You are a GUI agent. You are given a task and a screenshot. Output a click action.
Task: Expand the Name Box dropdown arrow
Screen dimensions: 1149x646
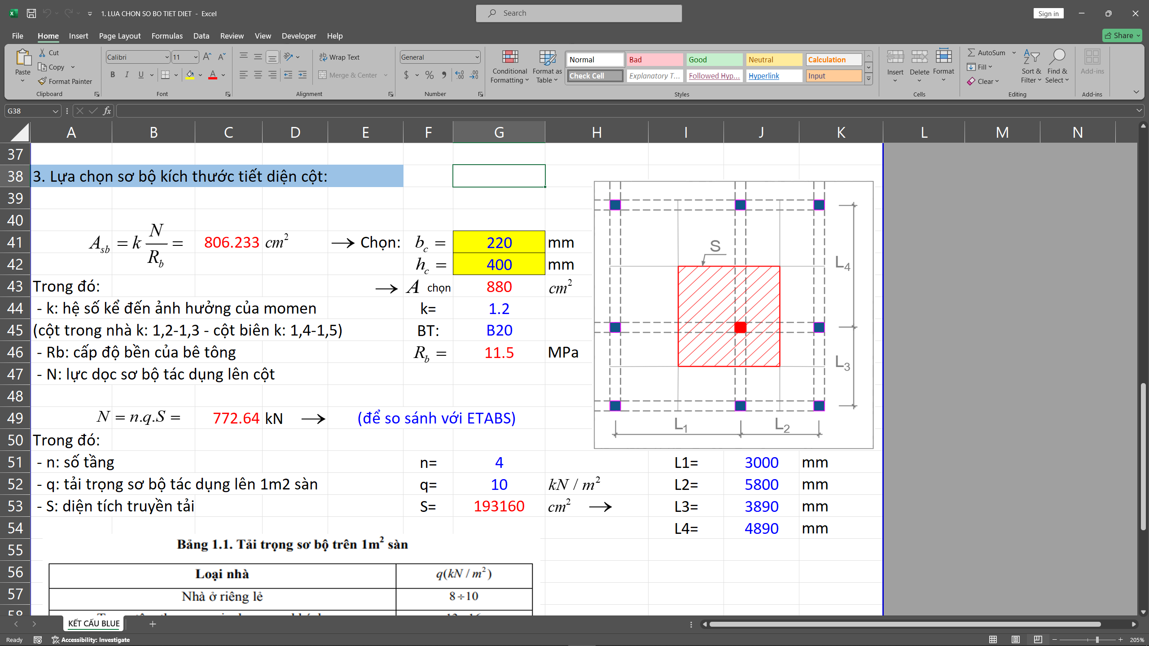tap(55, 111)
